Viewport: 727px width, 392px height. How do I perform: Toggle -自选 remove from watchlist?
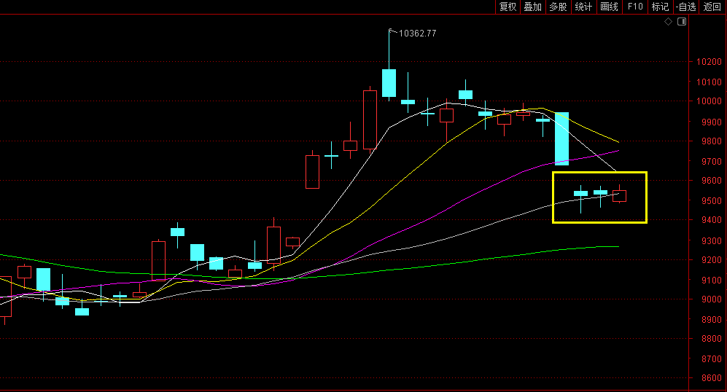coord(686,7)
